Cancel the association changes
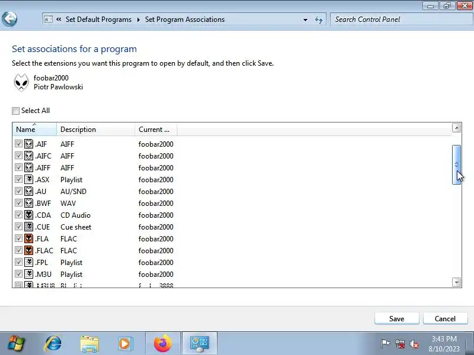The width and height of the screenshot is (474, 355). pos(445,319)
